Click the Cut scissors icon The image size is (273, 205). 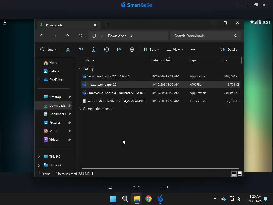tap(68, 49)
